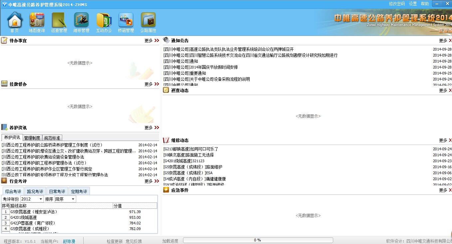Show more 应急事件 items

coord(445,190)
